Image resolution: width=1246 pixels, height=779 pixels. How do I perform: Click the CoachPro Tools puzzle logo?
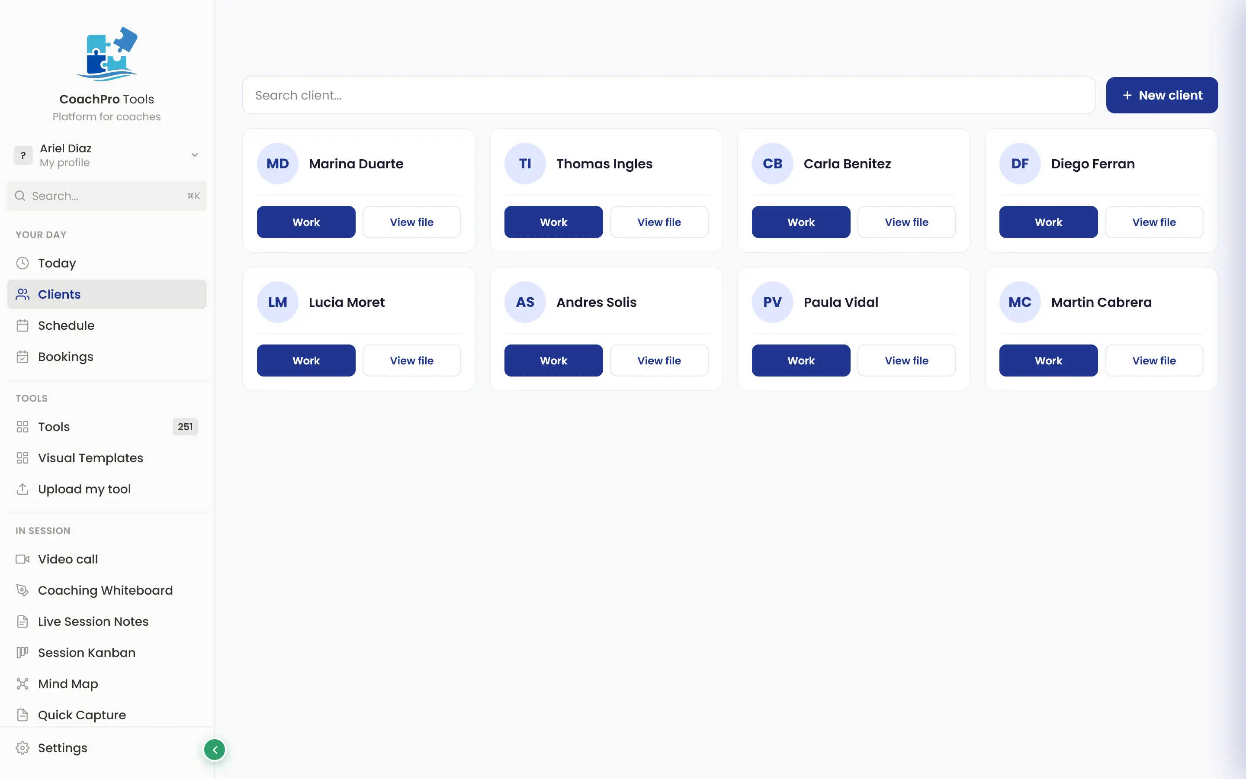[x=107, y=54]
